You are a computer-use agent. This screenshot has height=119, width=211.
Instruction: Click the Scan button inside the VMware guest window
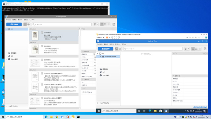105,49
